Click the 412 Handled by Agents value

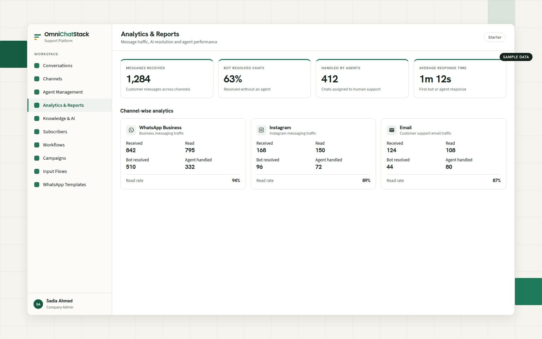pos(330,79)
